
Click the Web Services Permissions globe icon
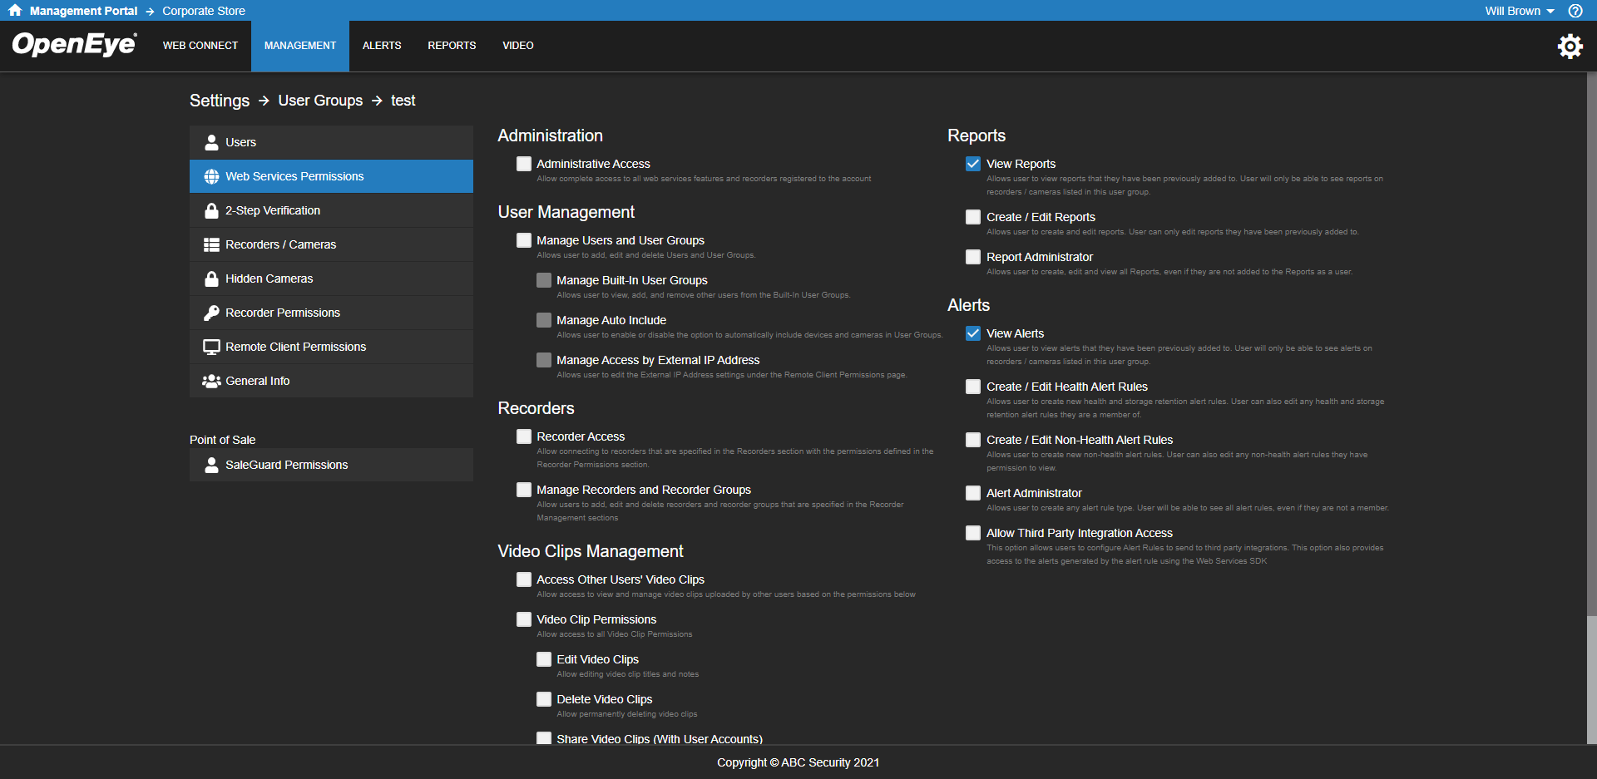tap(212, 175)
